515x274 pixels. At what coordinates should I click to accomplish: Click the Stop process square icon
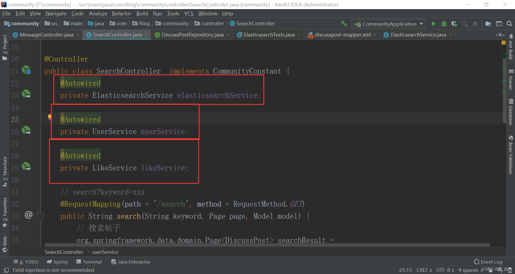475,24
